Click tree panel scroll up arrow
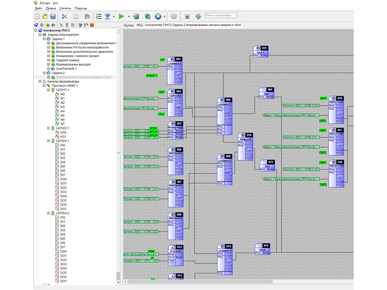Viewport: 387px width, 290px height. click(x=118, y=30)
